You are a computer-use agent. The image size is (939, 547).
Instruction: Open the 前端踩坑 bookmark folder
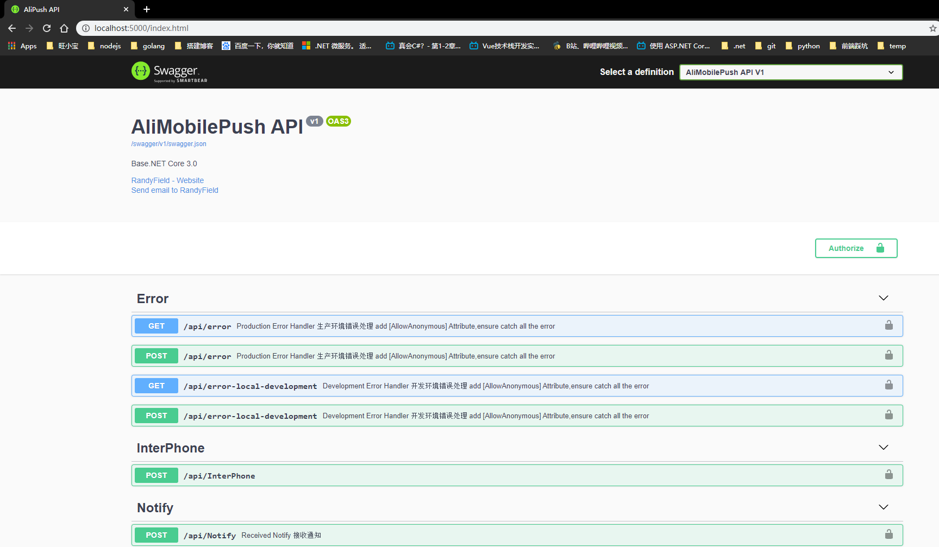click(x=849, y=46)
